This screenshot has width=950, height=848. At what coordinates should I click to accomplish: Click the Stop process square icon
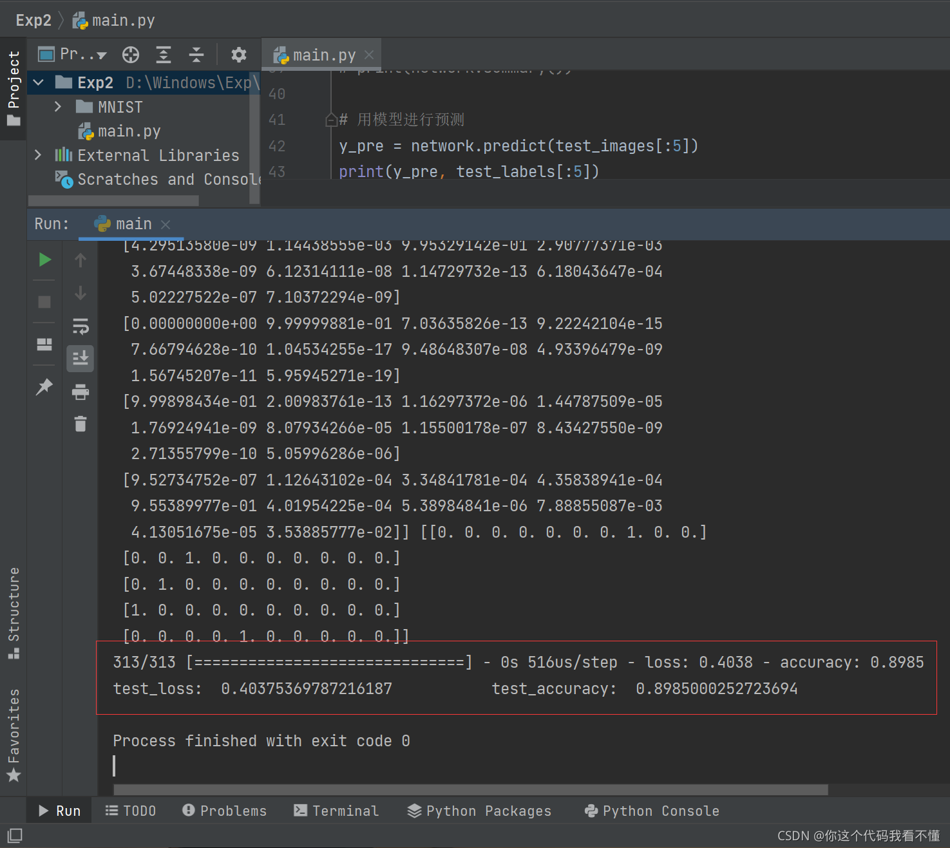coord(44,302)
